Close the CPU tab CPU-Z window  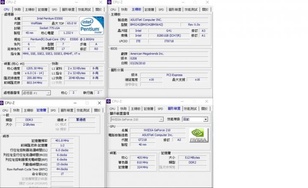coord(101,2)
